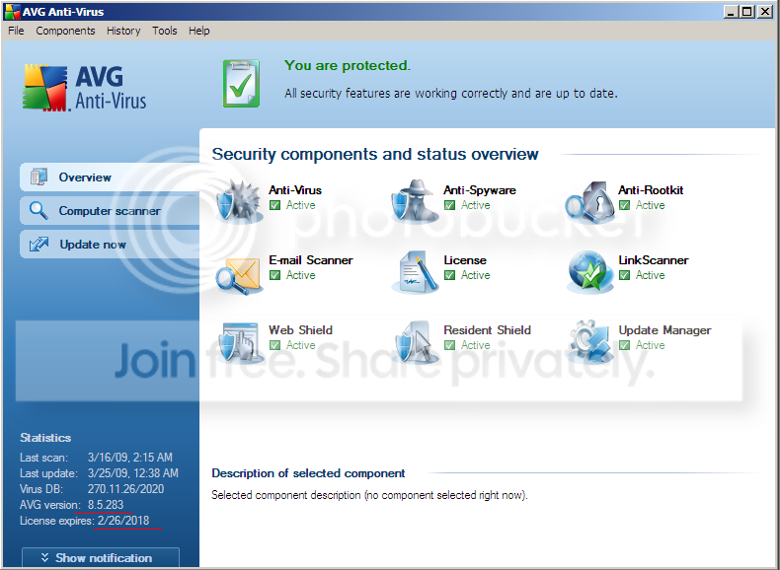780x570 pixels.
Task: Expand the Show notification panel
Action: [101, 557]
